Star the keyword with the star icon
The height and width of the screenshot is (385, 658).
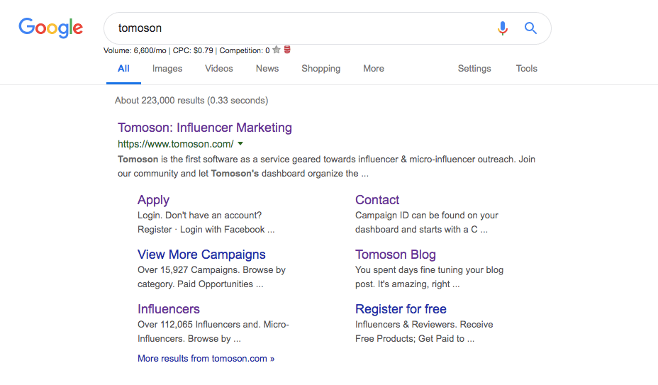pyautogui.click(x=276, y=50)
